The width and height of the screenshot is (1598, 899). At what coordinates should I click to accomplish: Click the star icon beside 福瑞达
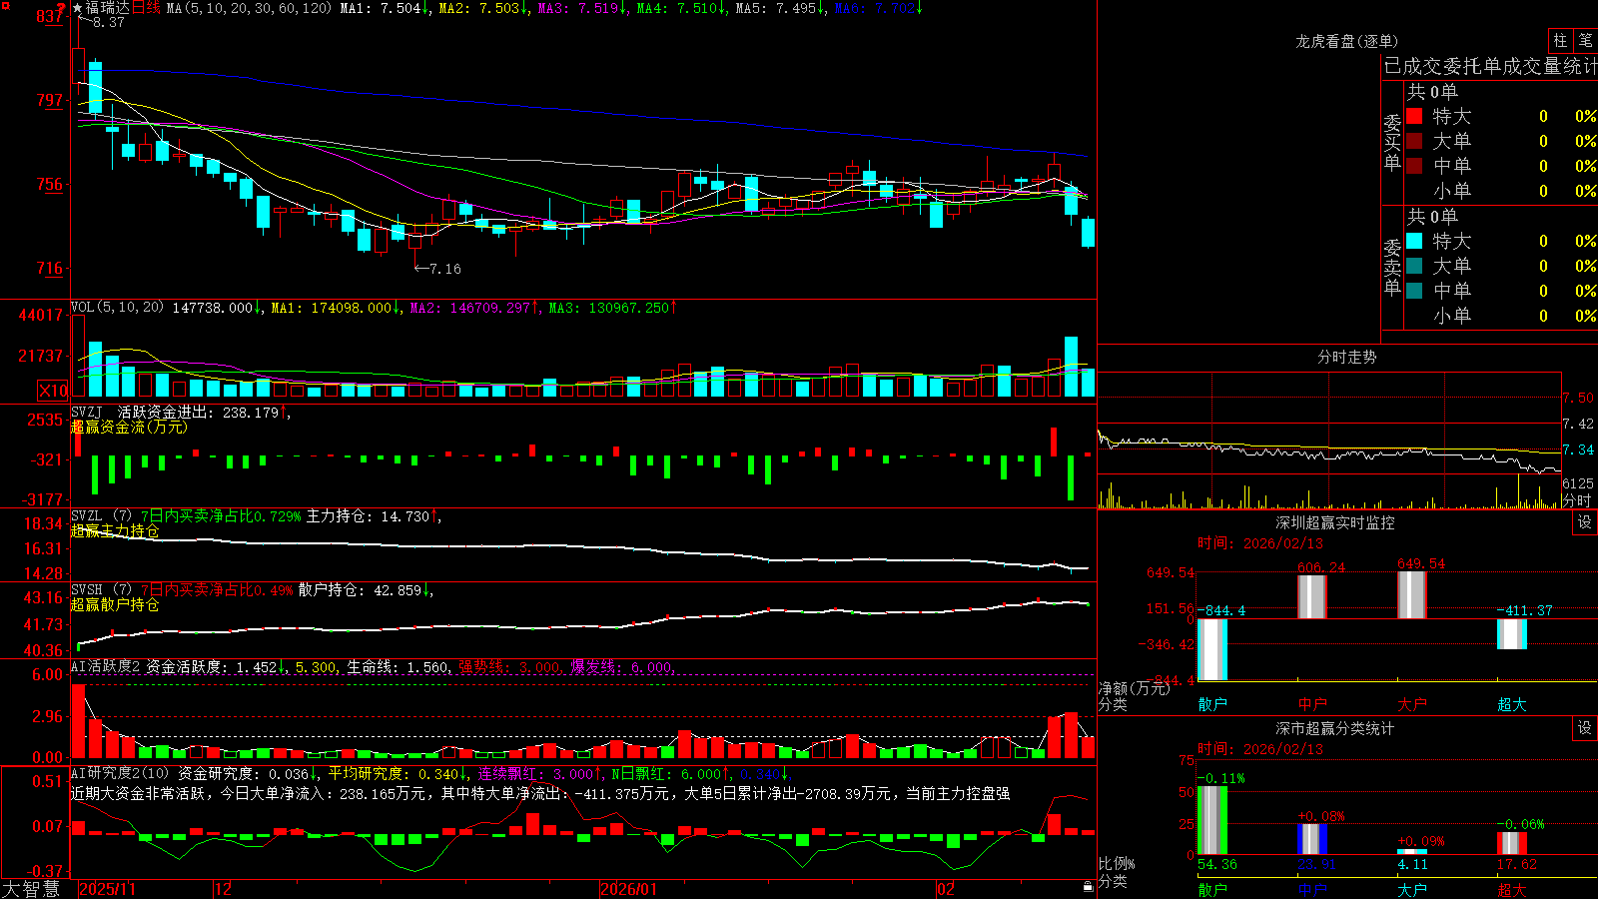(x=77, y=8)
